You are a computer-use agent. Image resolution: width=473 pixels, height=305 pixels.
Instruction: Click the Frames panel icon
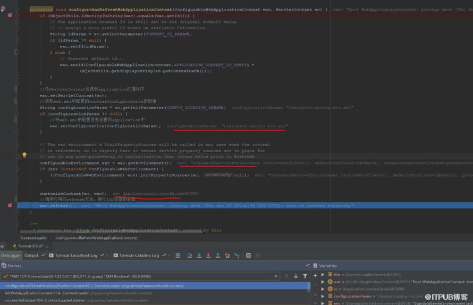tap(4, 266)
